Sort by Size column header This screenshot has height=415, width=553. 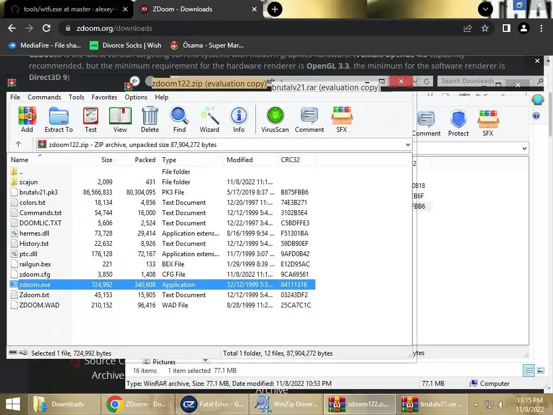click(x=94, y=160)
